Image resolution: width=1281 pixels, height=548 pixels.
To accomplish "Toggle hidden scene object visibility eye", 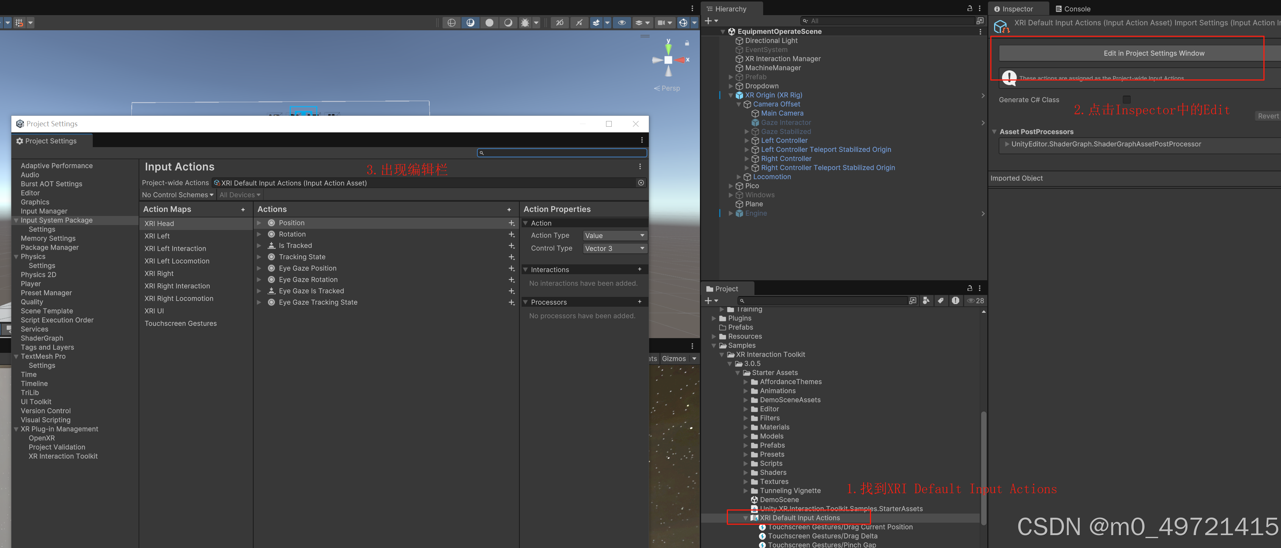I will pos(622,22).
